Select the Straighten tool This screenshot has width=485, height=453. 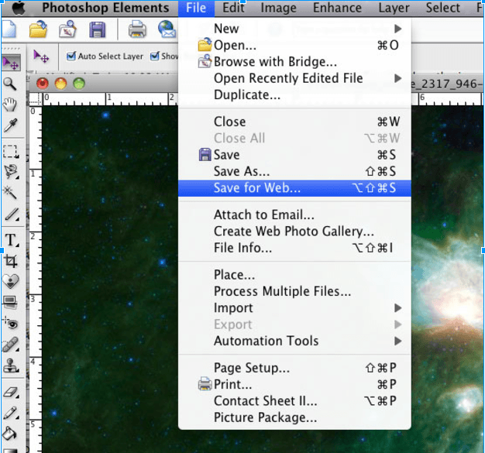coord(10,302)
